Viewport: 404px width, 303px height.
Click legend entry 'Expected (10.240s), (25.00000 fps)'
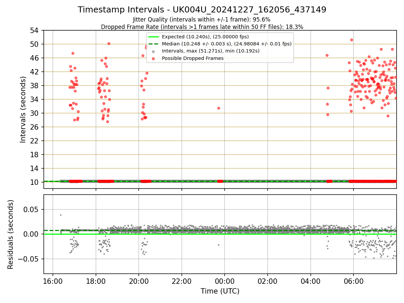tap(205, 37)
